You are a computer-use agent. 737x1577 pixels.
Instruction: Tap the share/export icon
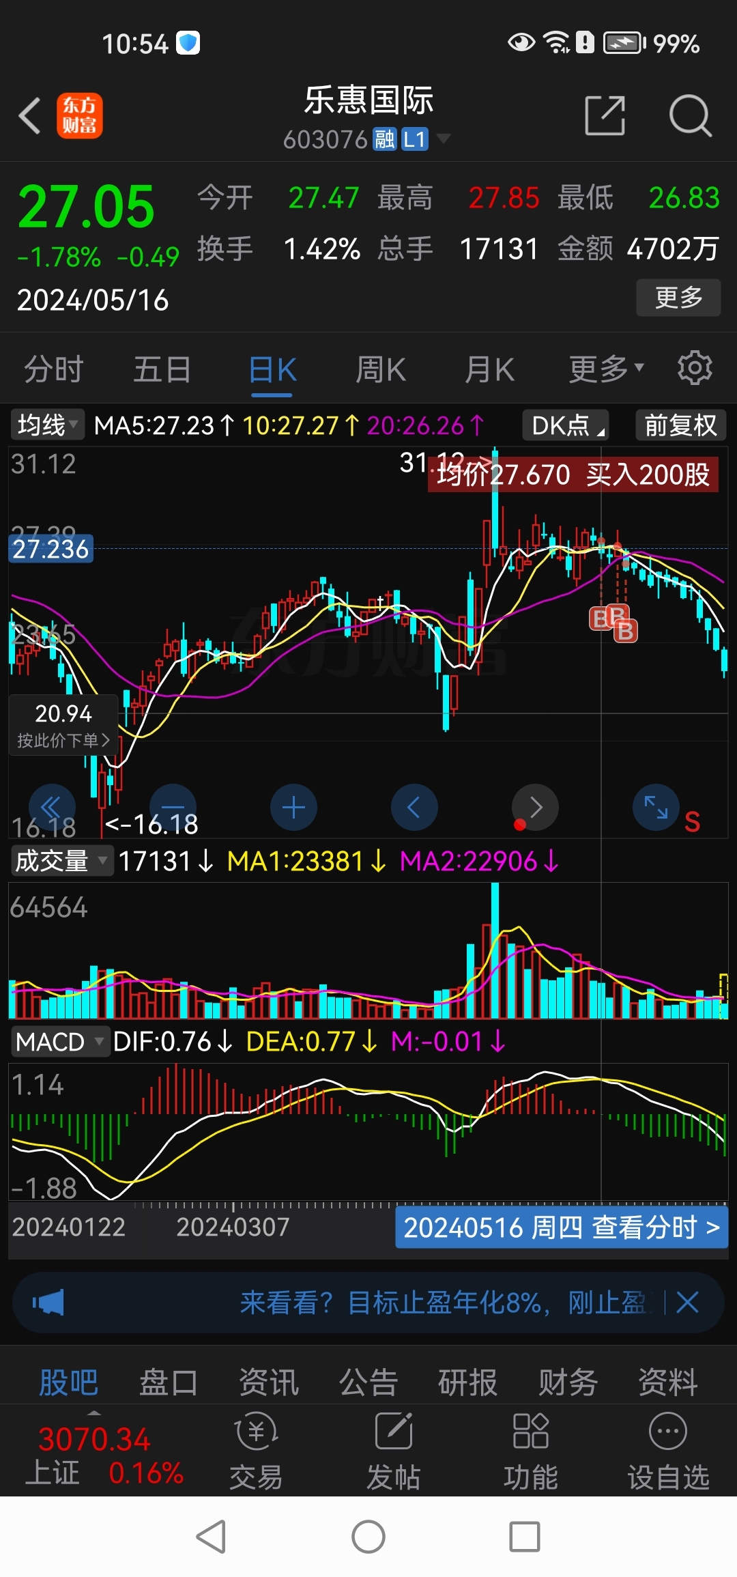(x=605, y=115)
